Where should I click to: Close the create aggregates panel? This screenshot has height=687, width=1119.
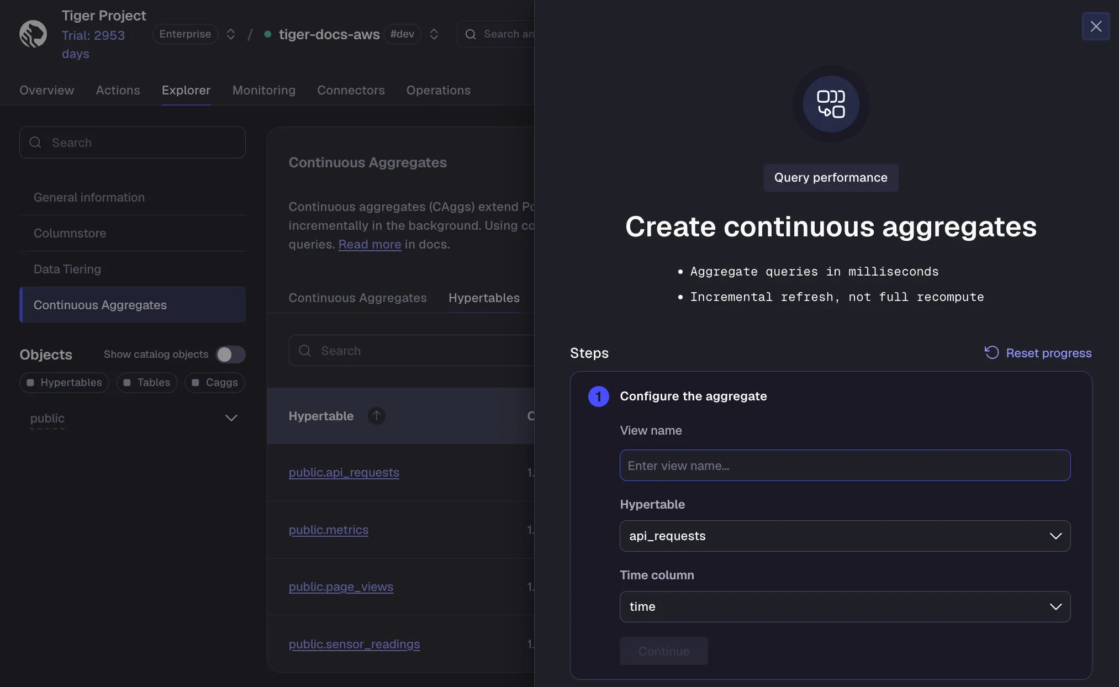click(x=1096, y=26)
